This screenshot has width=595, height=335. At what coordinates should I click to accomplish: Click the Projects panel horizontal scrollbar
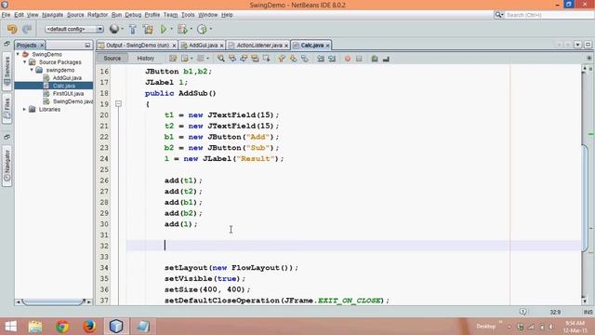(x=54, y=301)
